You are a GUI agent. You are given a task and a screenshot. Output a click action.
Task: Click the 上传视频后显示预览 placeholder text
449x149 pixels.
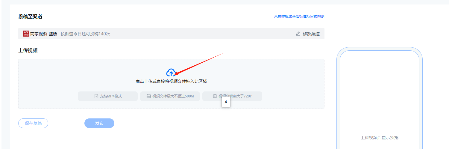pos(379,138)
